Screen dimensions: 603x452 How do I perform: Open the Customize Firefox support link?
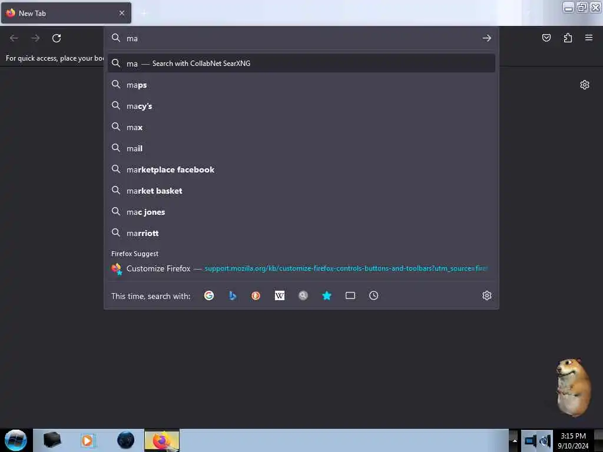pos(301,268)
